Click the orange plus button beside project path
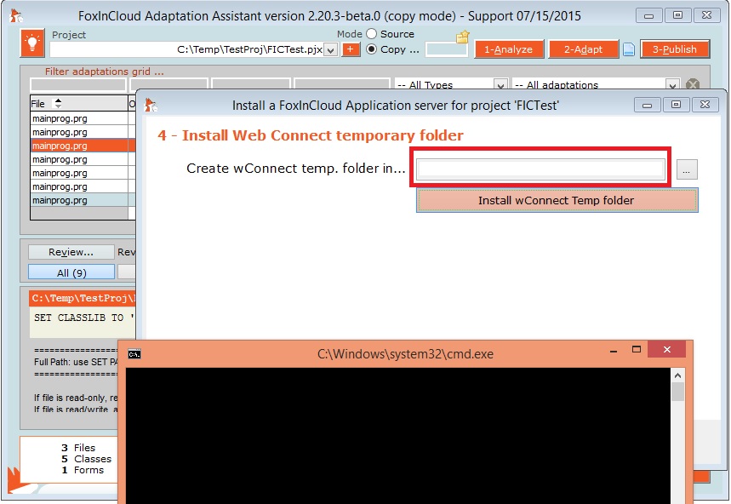Screen dimensions: 731x504 tap(351, 49)
